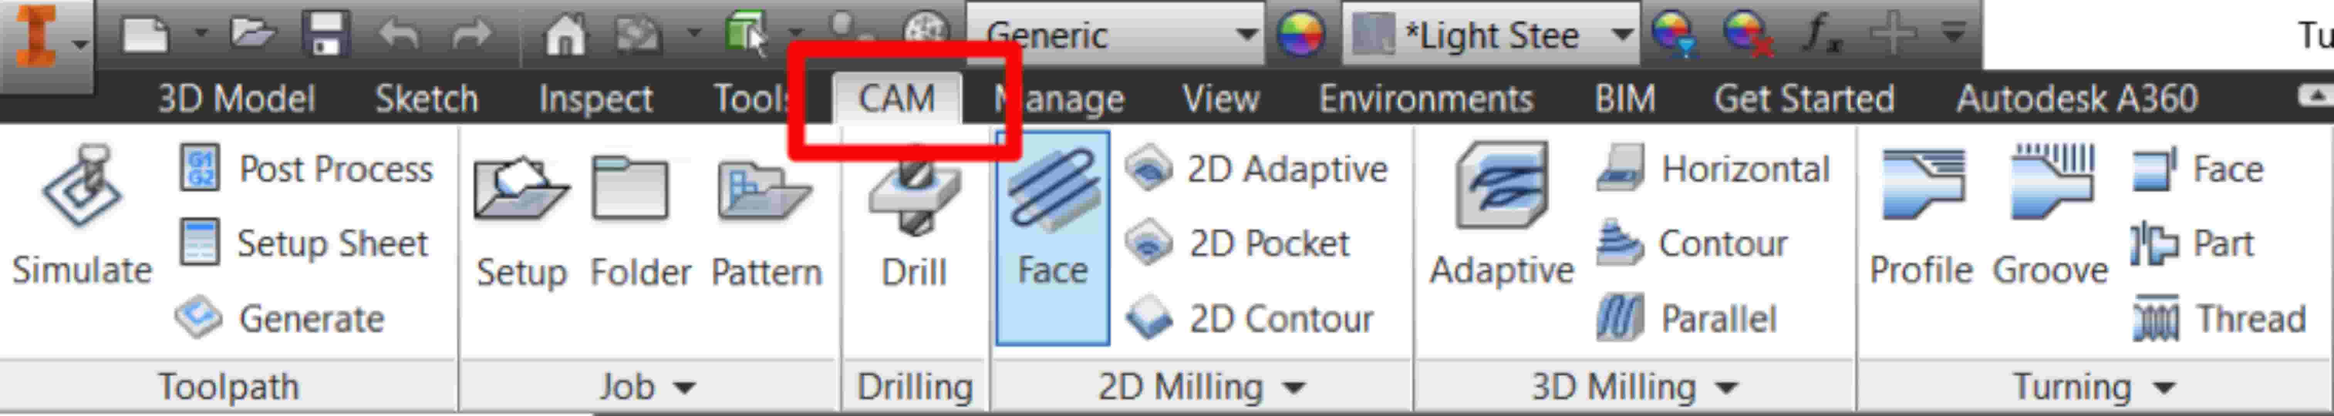This screenshot has width=2334, height=416.
Task: Expand the 2D Milling panel dropdown
Action: pyautogui.click(x=1295, y=388)
